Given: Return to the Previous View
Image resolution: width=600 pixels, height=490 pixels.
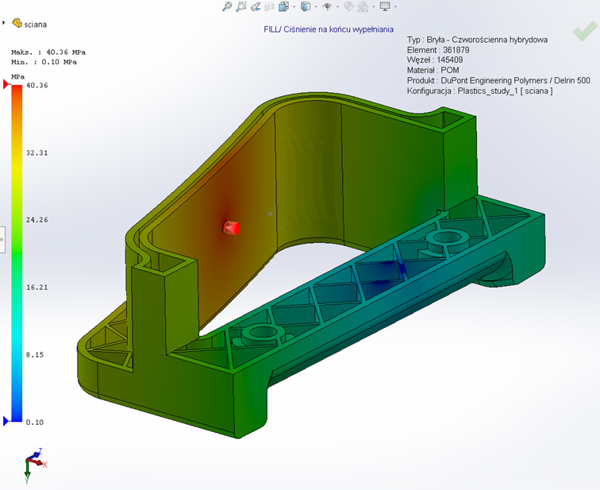Looking at the screenshot, I should tap(254, 6).
